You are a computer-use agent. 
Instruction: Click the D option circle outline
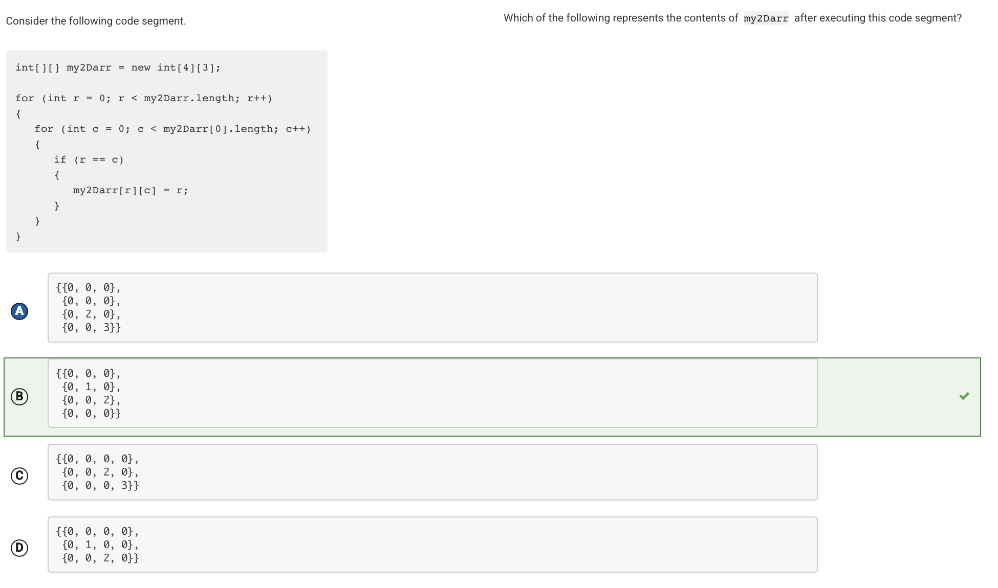[19, 547]
